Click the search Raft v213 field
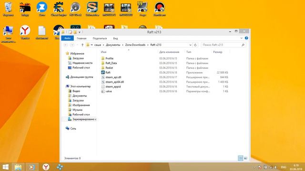 (x=223, y=45)
